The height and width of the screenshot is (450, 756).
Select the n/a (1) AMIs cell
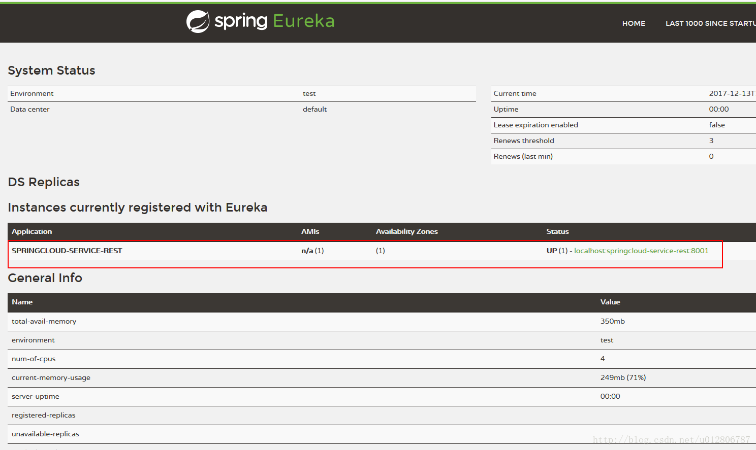(312, 251)
